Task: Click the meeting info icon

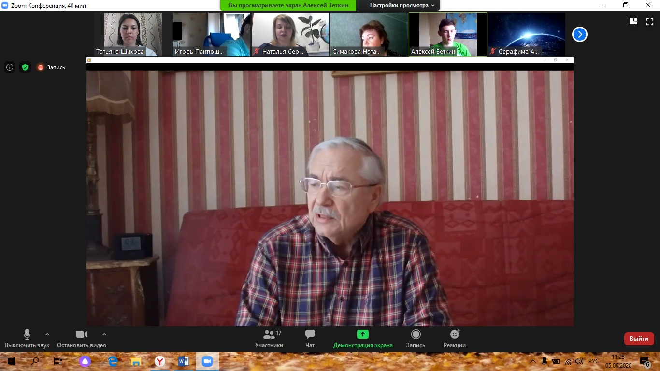Action: (x=10, y=67)
